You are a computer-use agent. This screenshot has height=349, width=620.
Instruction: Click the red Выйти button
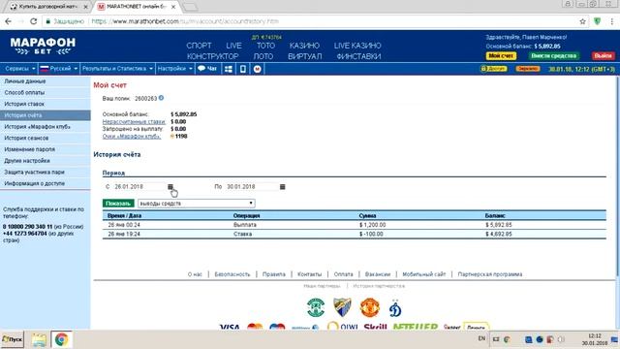(x=603, y=56)
